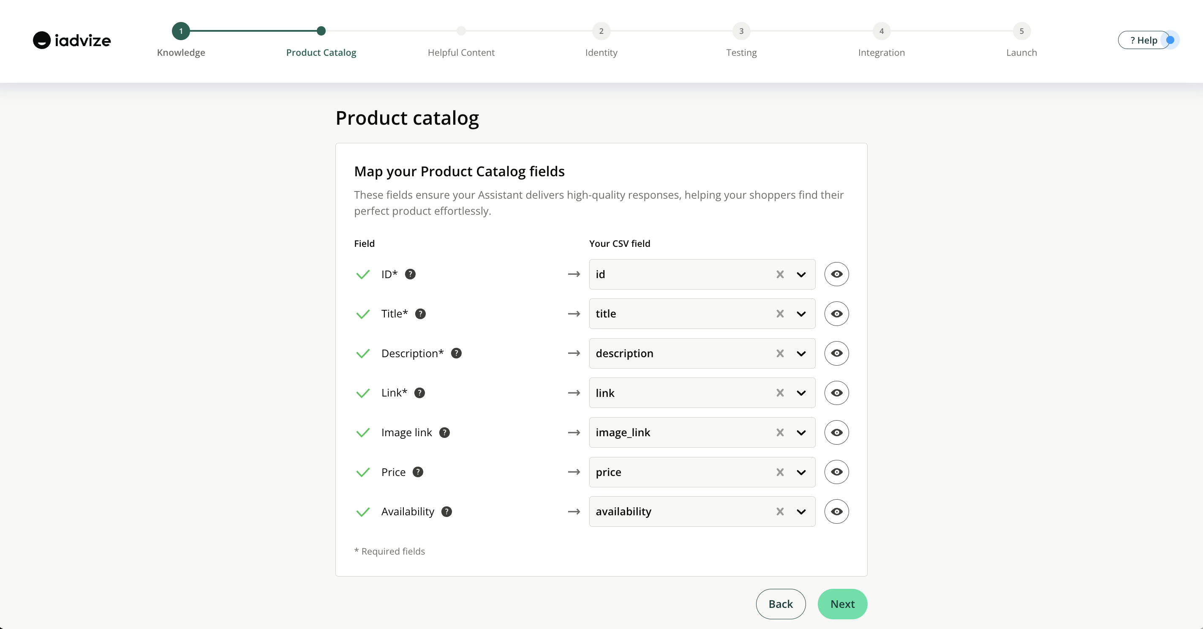Viewport: 1203px width, 629px height.
Task: Expand the availability dropdown chevron
Action: pos(801,512)
